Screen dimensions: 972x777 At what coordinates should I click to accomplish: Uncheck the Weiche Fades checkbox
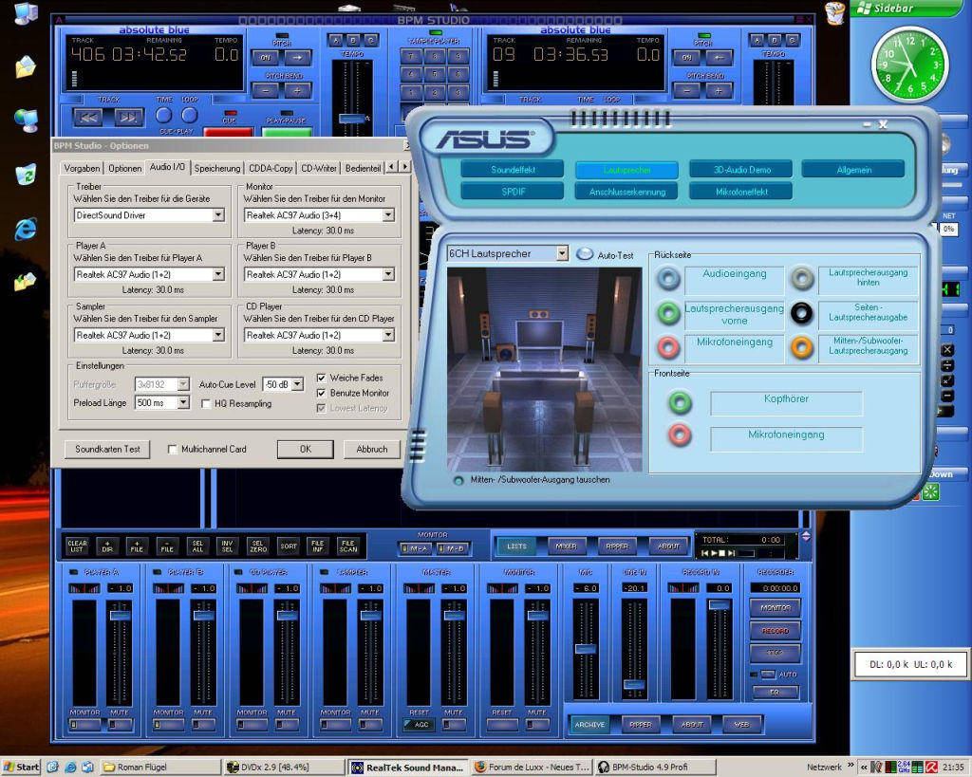coord(321,378)
